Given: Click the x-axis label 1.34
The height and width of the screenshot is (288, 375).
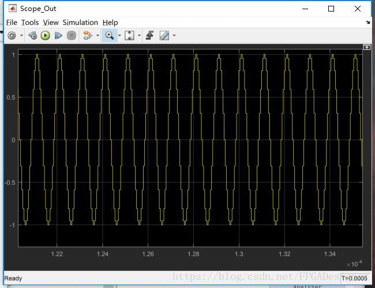Looking at the screenshot, I should pyautogui.click(x=329, y=254).
